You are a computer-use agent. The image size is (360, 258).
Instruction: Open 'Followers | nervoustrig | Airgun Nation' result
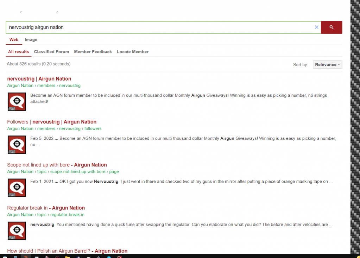52,122
